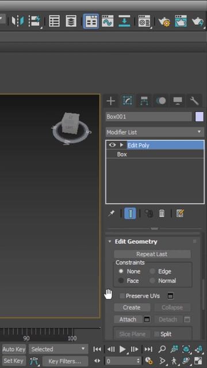Click the Render Production teapot
207x368 pixels.
click(198, 21)
